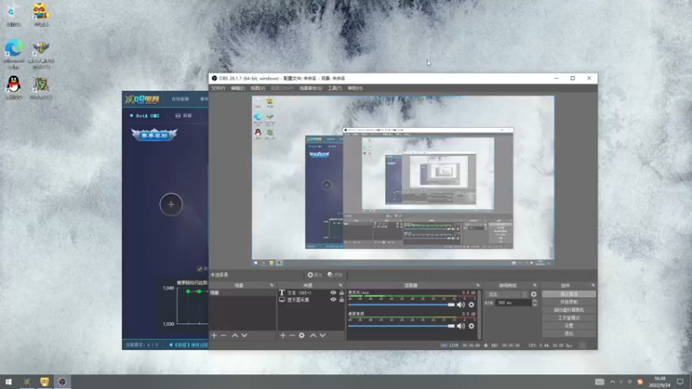Open OBS View menu
The height and width of the screenshot is (389, 692).
click(x=258, y=88)
